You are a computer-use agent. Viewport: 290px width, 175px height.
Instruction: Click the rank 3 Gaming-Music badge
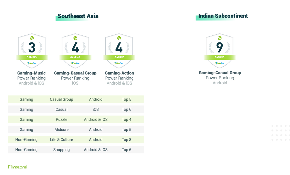32,51
